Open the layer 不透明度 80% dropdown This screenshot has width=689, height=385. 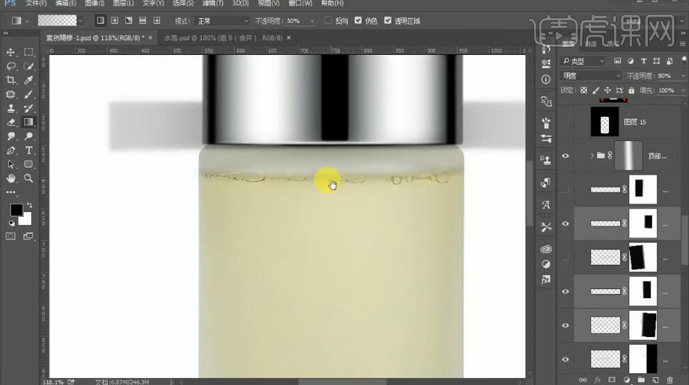(x=683, y=76)
